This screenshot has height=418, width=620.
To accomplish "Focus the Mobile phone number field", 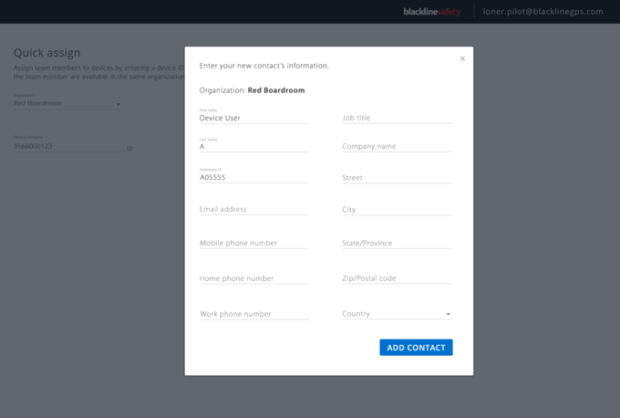I will (253, 243).
